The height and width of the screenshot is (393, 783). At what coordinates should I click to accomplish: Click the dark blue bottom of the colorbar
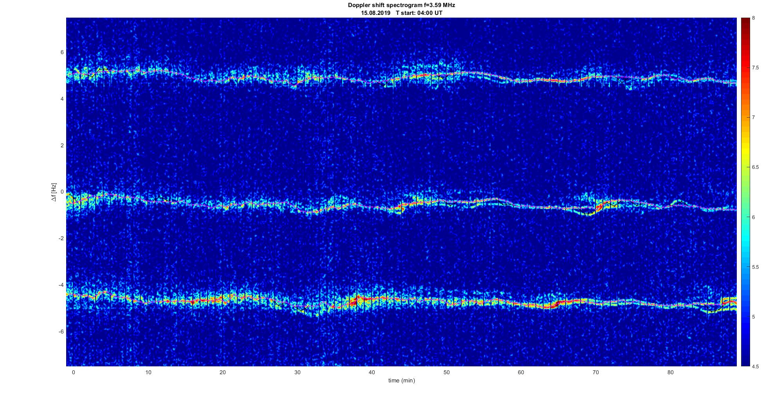tap(745, 360)
